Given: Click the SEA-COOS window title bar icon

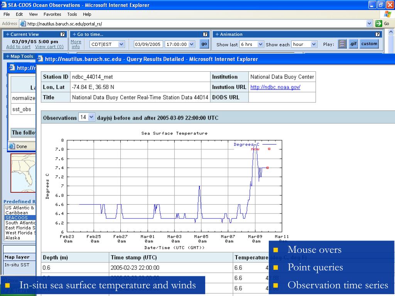Looking at the screenshot, I should pos(3,5).
